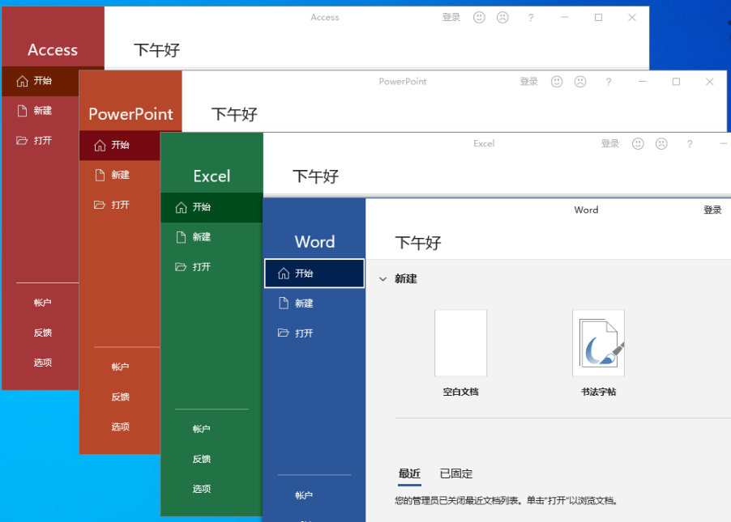This screenshot has height=522, width=731.
Task: Select 开始 (Home) in the Excel sidebar
Action: 212,207
